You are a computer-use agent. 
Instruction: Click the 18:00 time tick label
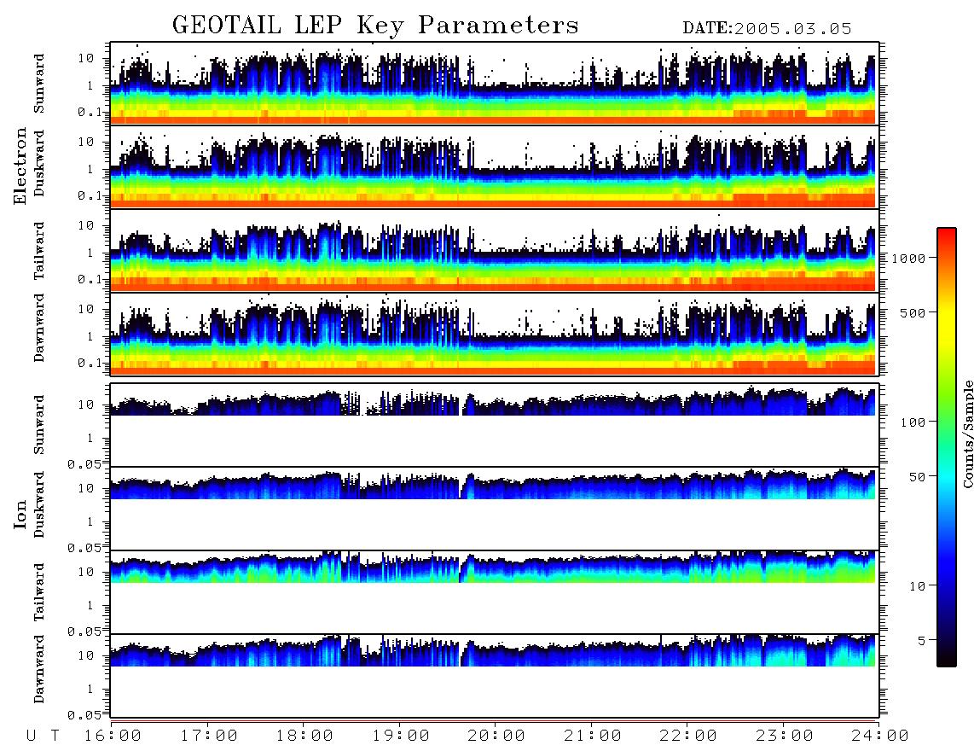pyautogui.click(x=305, y=736)
